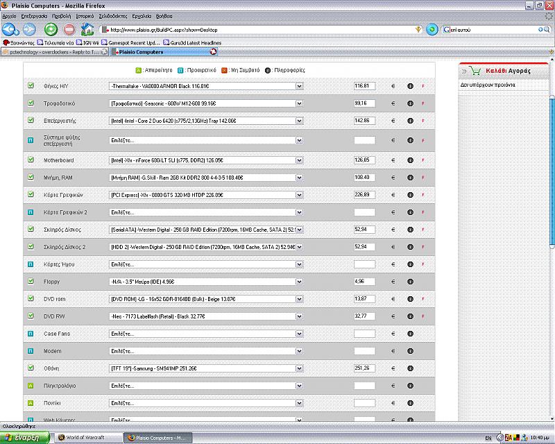
Task: Click the Firefox icon in the title bar
Action: click(5, 6)
